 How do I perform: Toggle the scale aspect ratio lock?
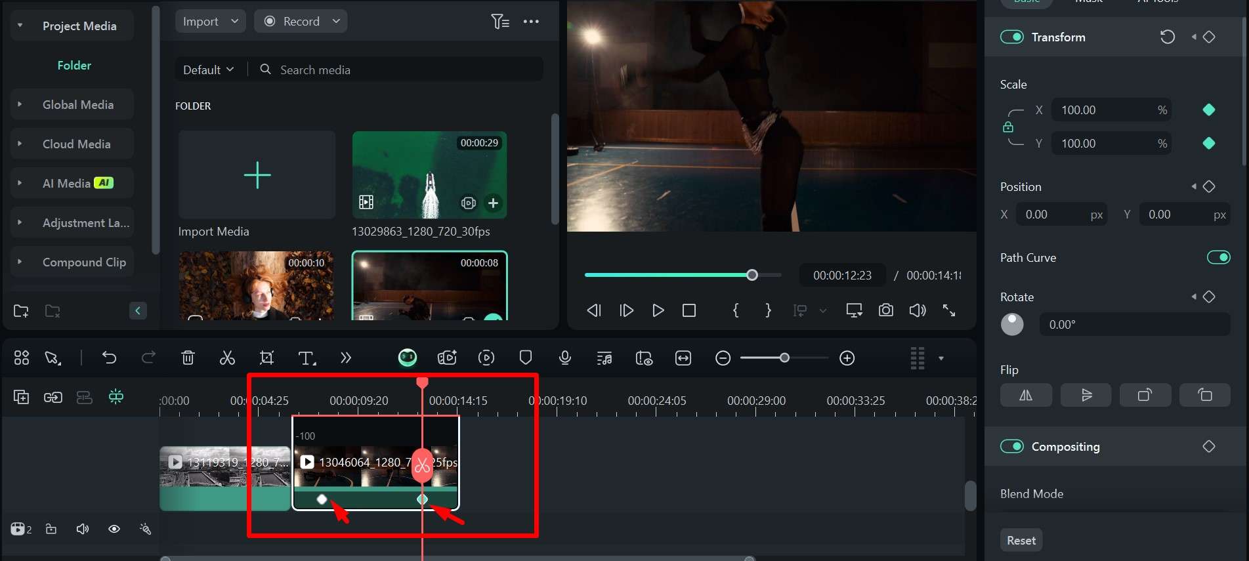coord(1008,127)
